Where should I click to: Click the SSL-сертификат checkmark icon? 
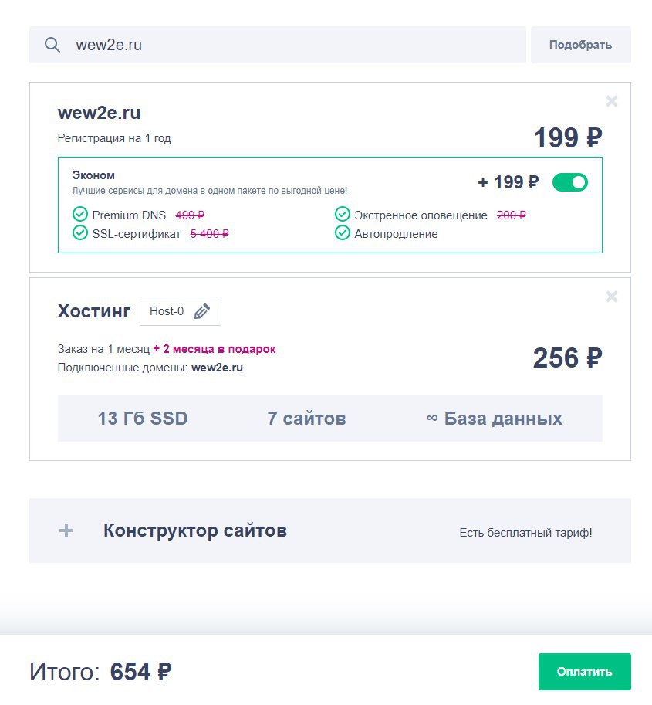coord(79,232)
